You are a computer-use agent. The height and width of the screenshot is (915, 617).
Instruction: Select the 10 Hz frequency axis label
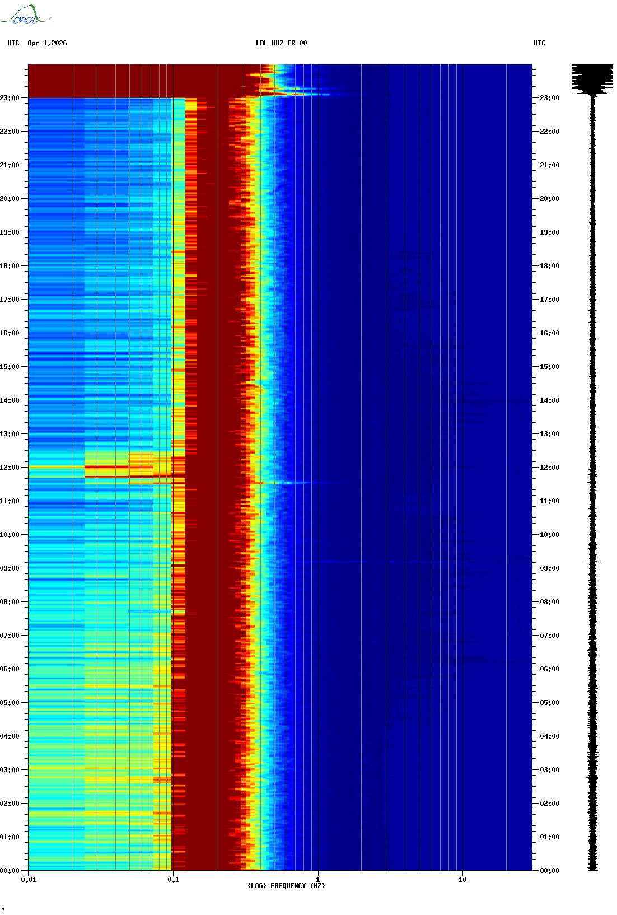pyautogui.click(x=462, y=880)
